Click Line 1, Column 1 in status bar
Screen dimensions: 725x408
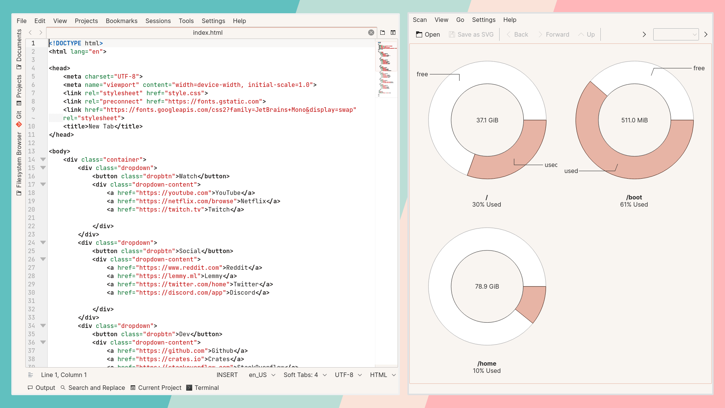(x=64, y=375)
